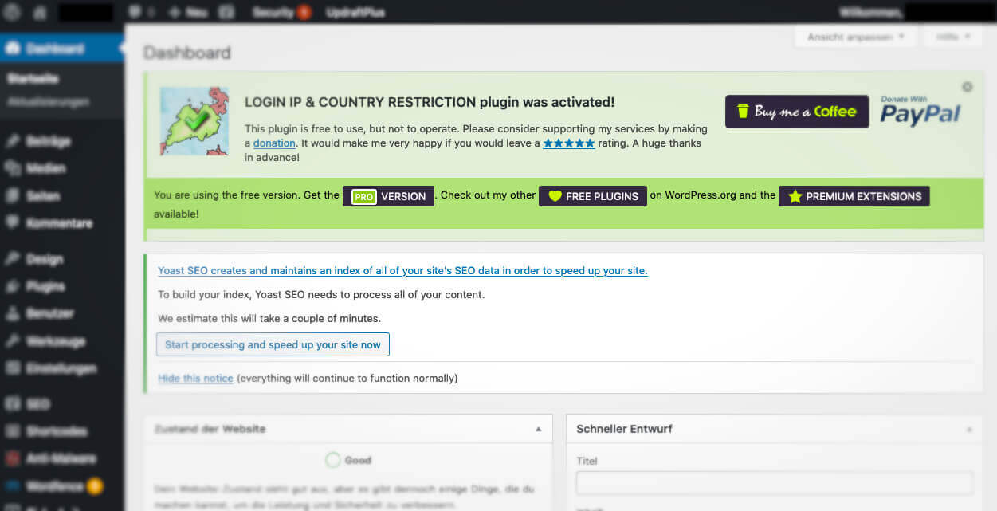Click the Plugins icon in the sidebar

13,286
